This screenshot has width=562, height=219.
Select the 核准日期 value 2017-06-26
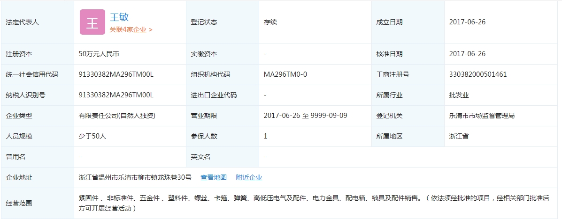tap(467, 54)
